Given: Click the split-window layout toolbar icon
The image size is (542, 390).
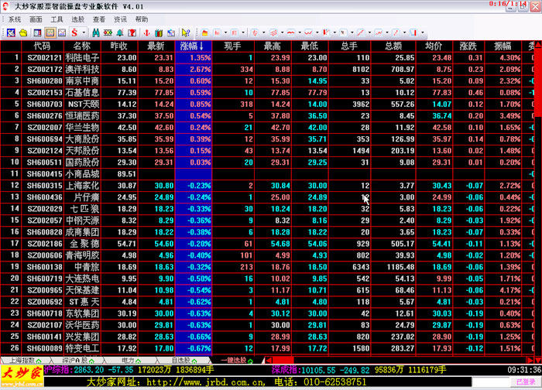Looking at the screenshot, I should (x=37, y=32).
